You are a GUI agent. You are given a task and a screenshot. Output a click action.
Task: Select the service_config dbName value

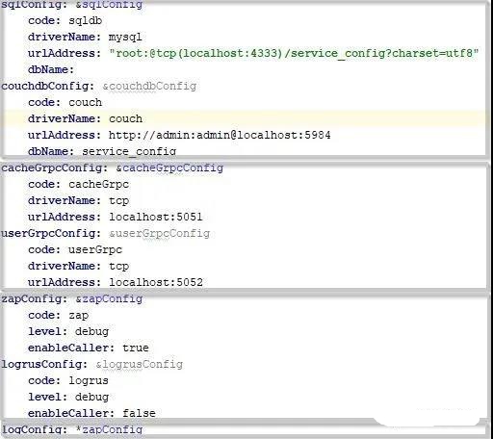129,151
